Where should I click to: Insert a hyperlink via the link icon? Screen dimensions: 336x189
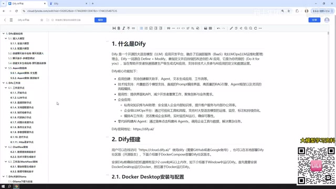tap(133, 28)
